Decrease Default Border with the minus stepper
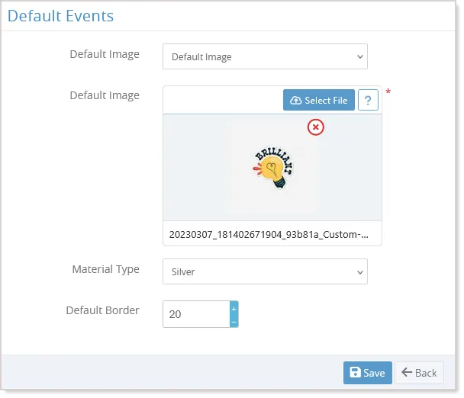This screenshot has height=398, width=464. [234, 322]
